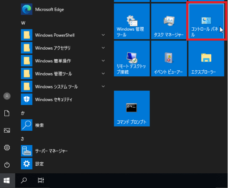Expand the Windows 簡単操作 folder chevron
The height and width of the screenshot is (188, 228).
tap(103, 61)
